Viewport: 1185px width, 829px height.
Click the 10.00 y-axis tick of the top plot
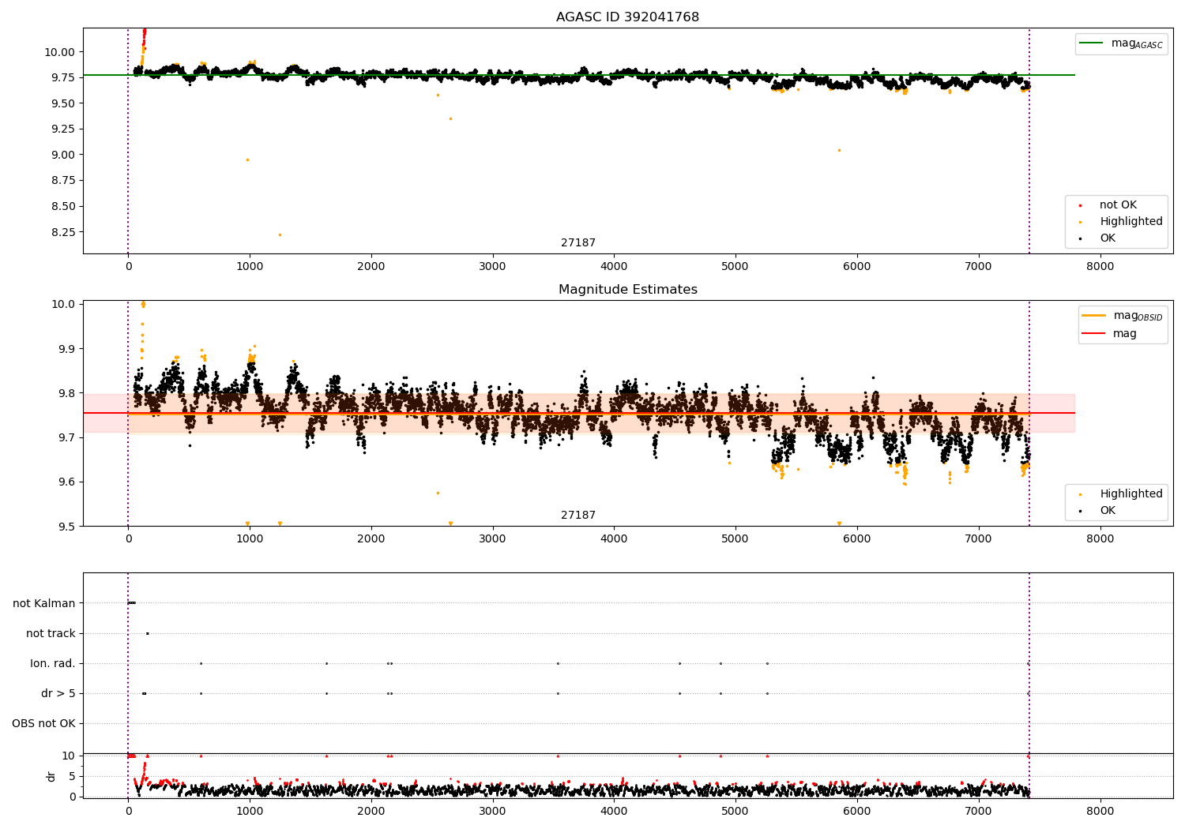59,52
